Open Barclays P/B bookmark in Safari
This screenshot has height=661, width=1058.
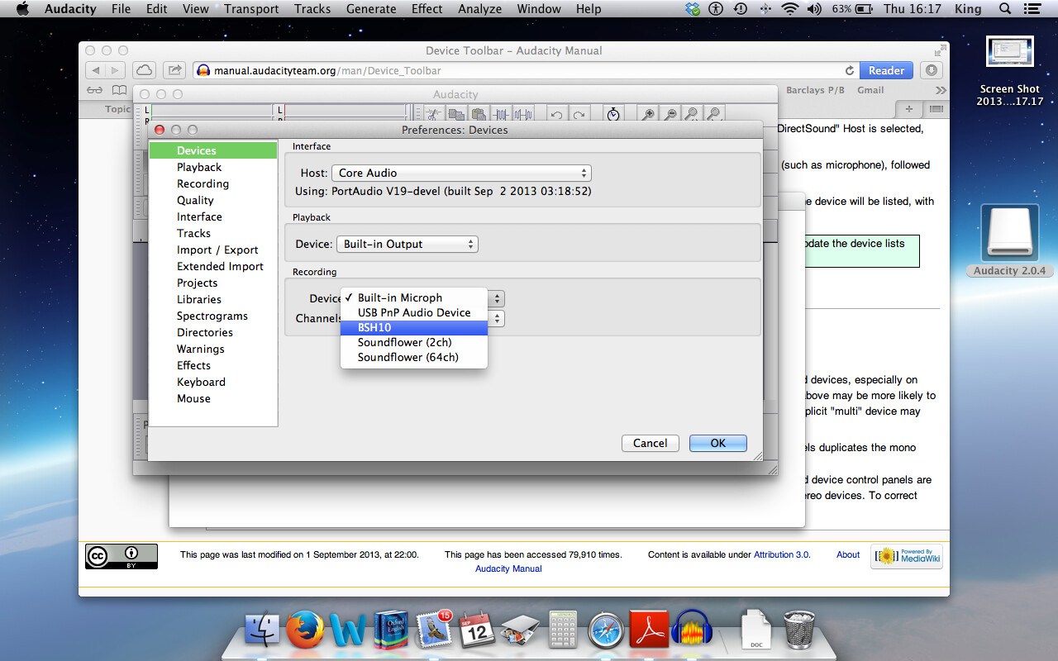tap(815, 90)
